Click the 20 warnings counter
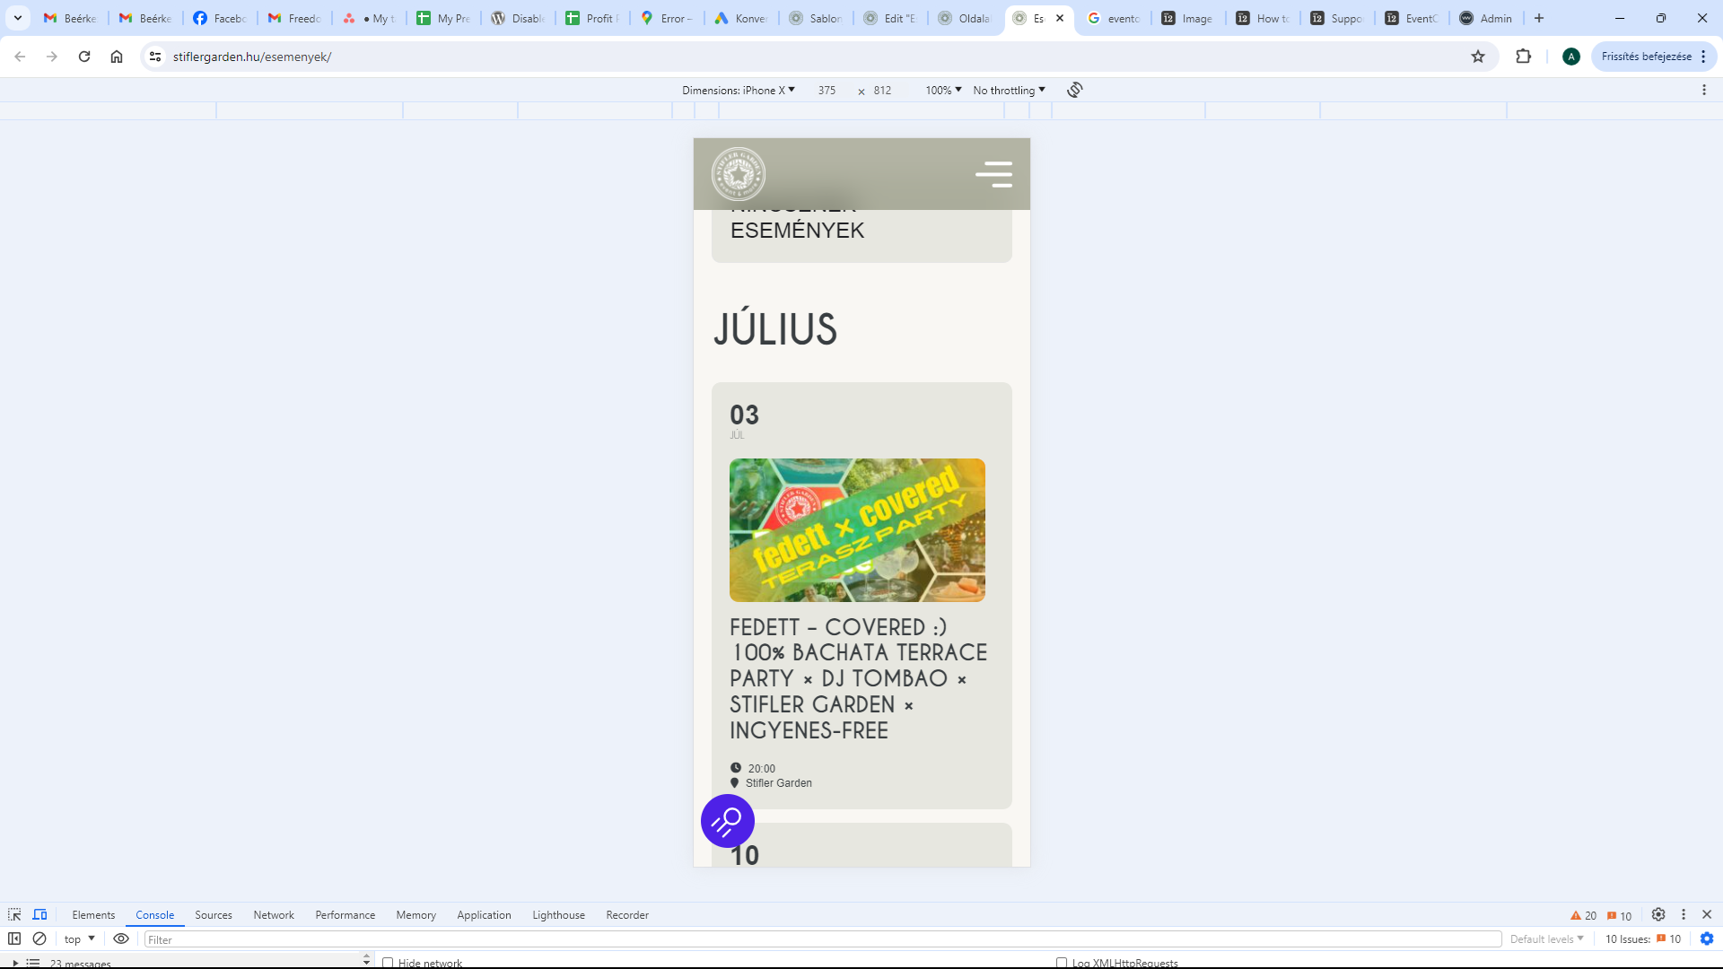This screenshot has width=1723, height=969. pos(1583,915)
